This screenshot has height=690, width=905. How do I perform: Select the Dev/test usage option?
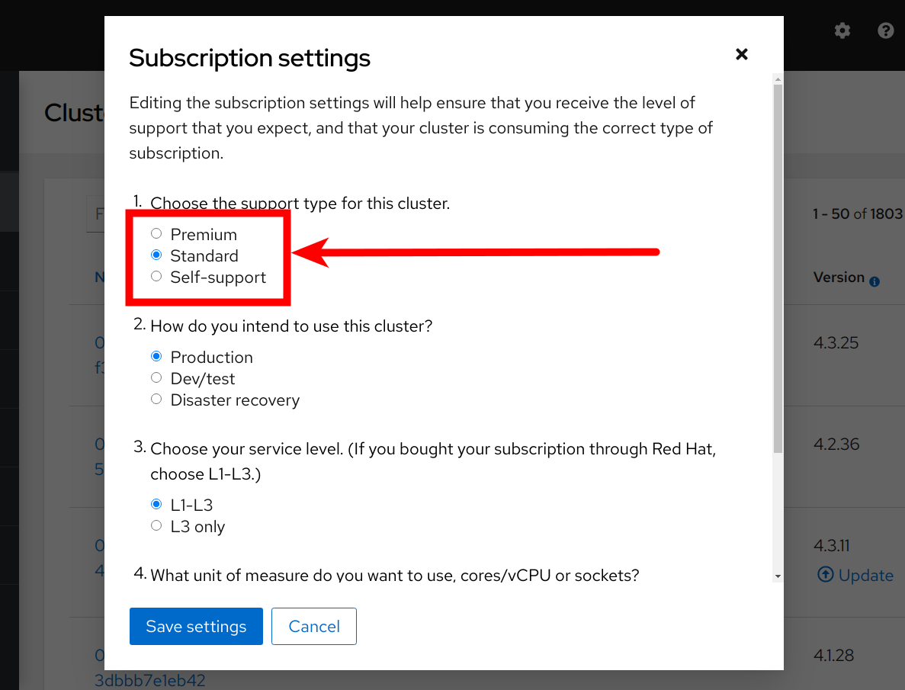[x=156, y=377]
